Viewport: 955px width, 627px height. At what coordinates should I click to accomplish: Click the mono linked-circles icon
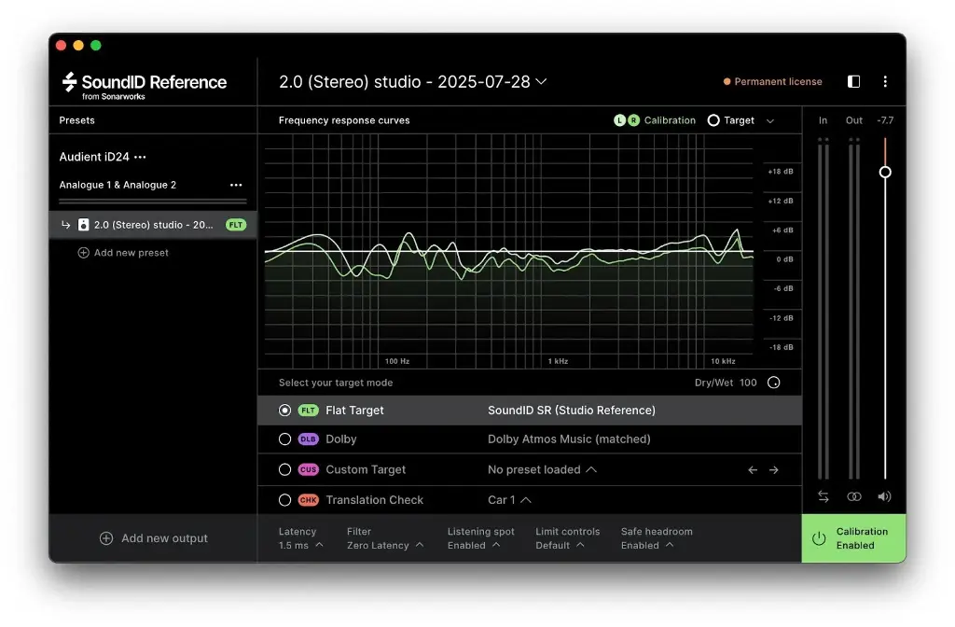click(x=854, y=496)
